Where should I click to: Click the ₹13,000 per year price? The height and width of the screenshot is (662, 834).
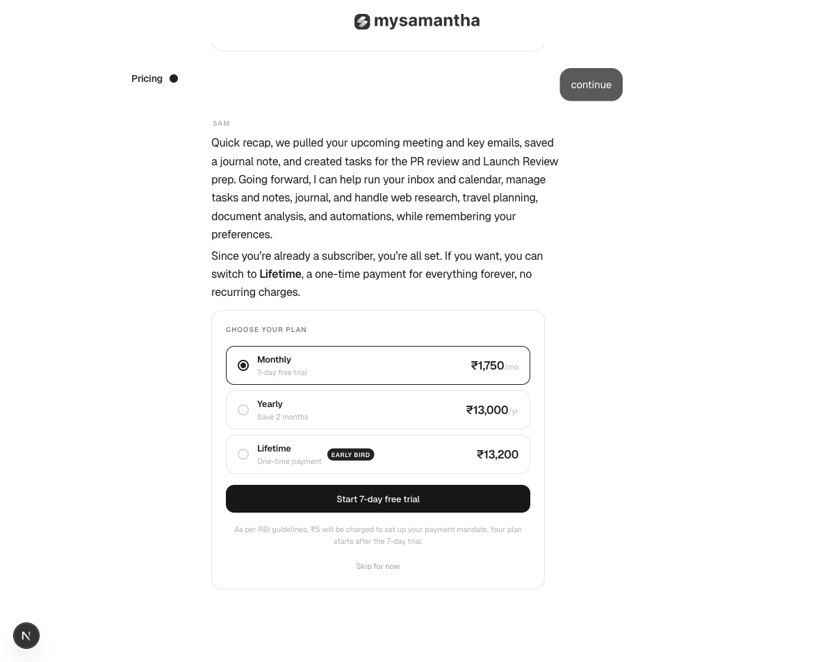click(492, 410)
